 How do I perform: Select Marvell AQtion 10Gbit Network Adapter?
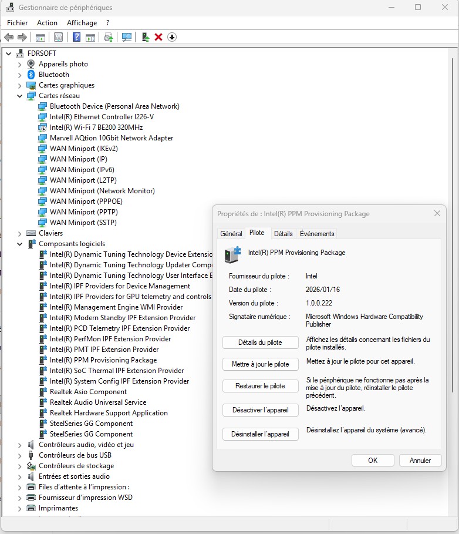(112, 138)
